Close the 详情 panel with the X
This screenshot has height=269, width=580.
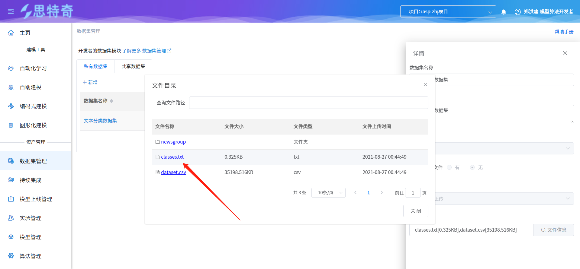[565, 53]
